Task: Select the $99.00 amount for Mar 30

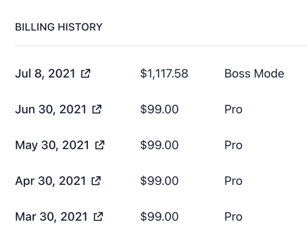Action: click(159, 216)
